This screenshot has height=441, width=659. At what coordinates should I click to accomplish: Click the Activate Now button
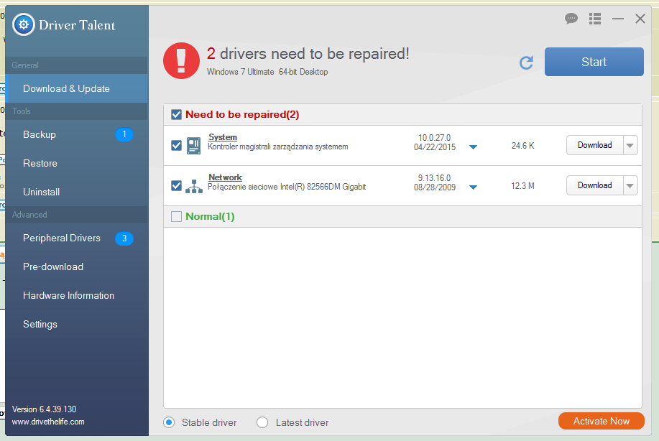point(601,421)
